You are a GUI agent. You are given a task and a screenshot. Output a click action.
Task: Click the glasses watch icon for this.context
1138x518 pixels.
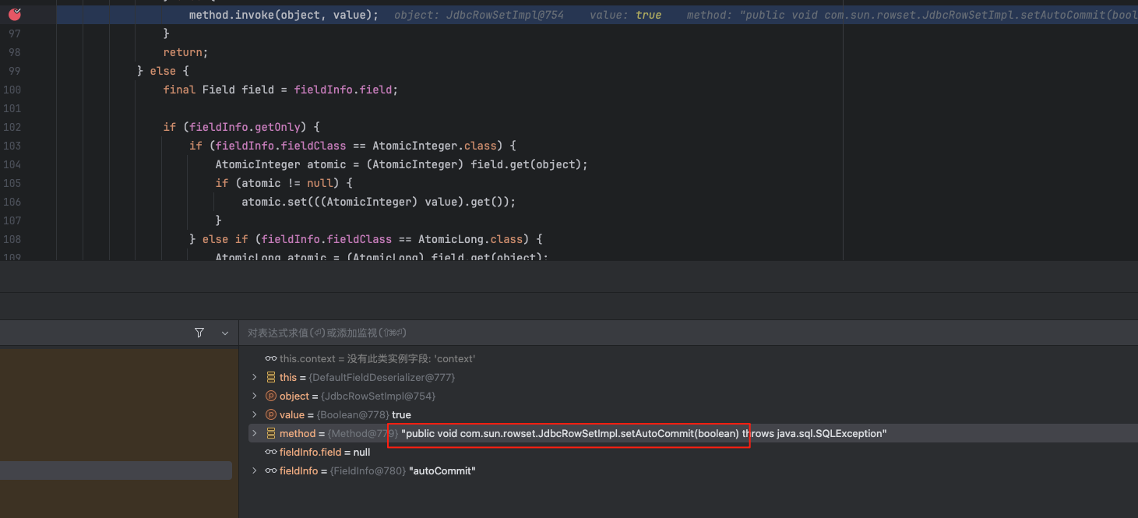[x=271, y=358]
